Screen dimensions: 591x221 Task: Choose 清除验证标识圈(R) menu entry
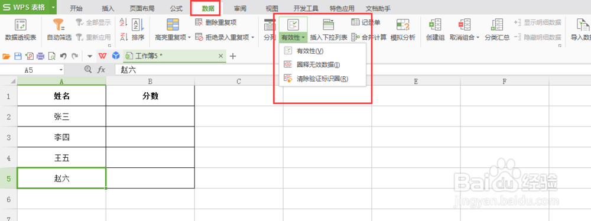[323, 79]
